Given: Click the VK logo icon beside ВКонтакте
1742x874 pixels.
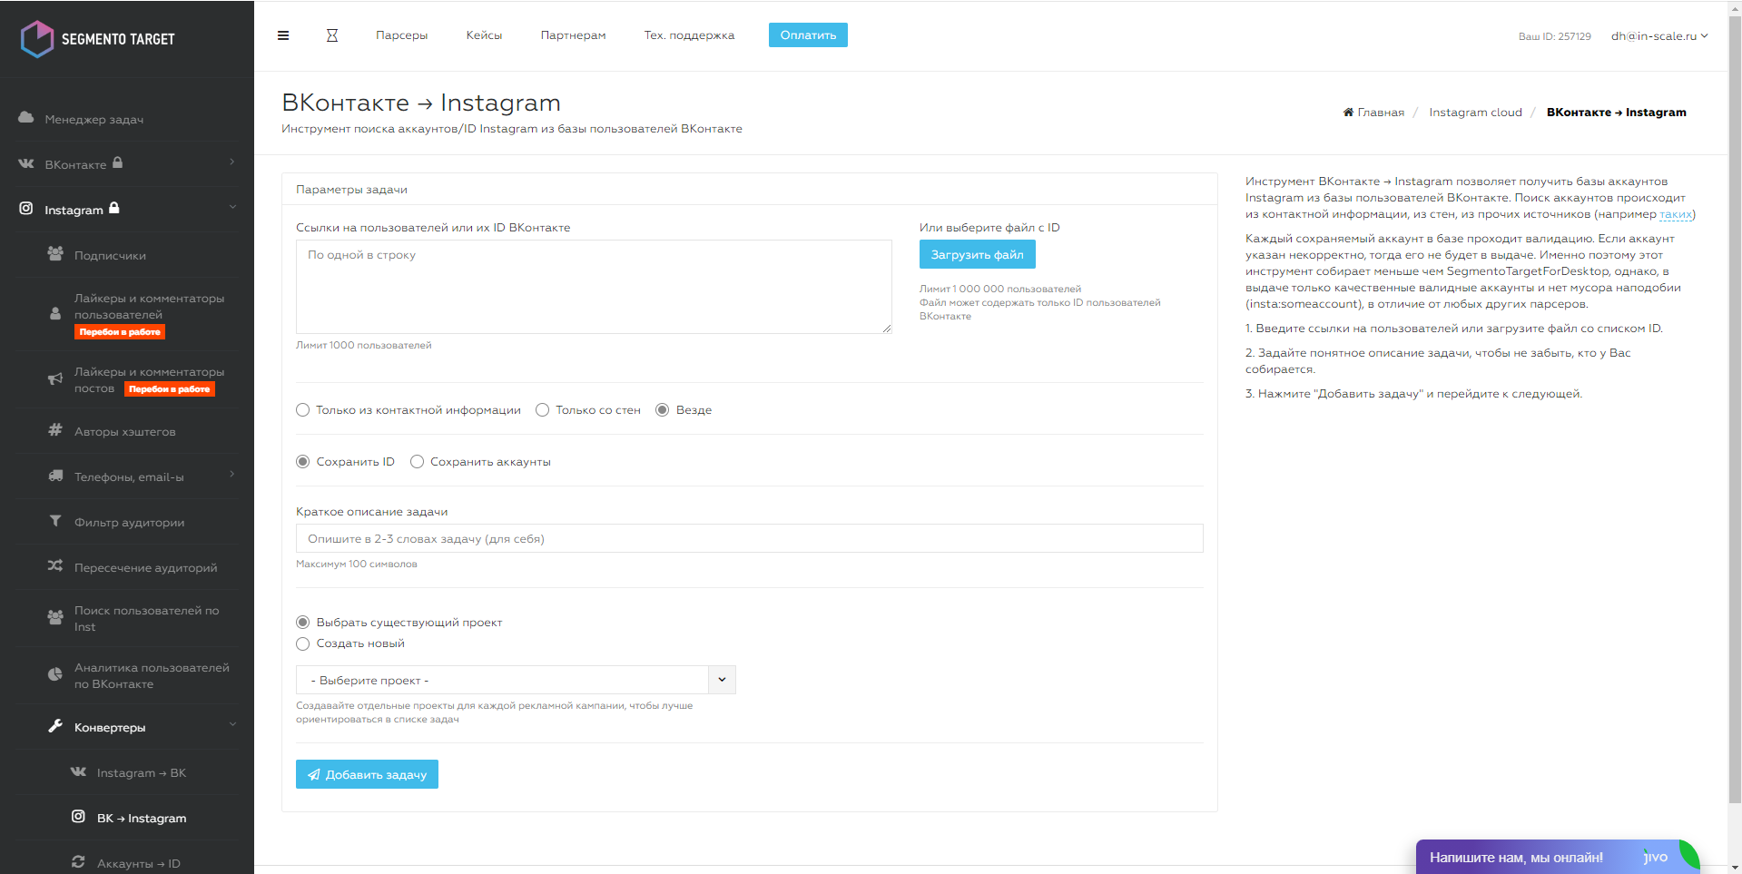Looking at the screenshot, I should [x=26, y=163].
